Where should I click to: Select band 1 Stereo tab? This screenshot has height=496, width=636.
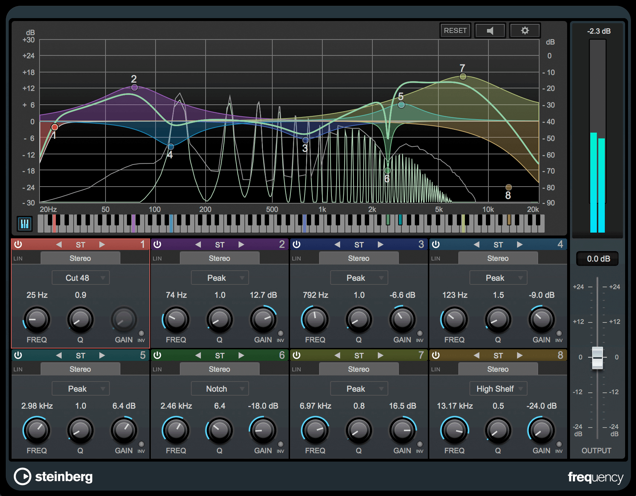tap(80, 258)
